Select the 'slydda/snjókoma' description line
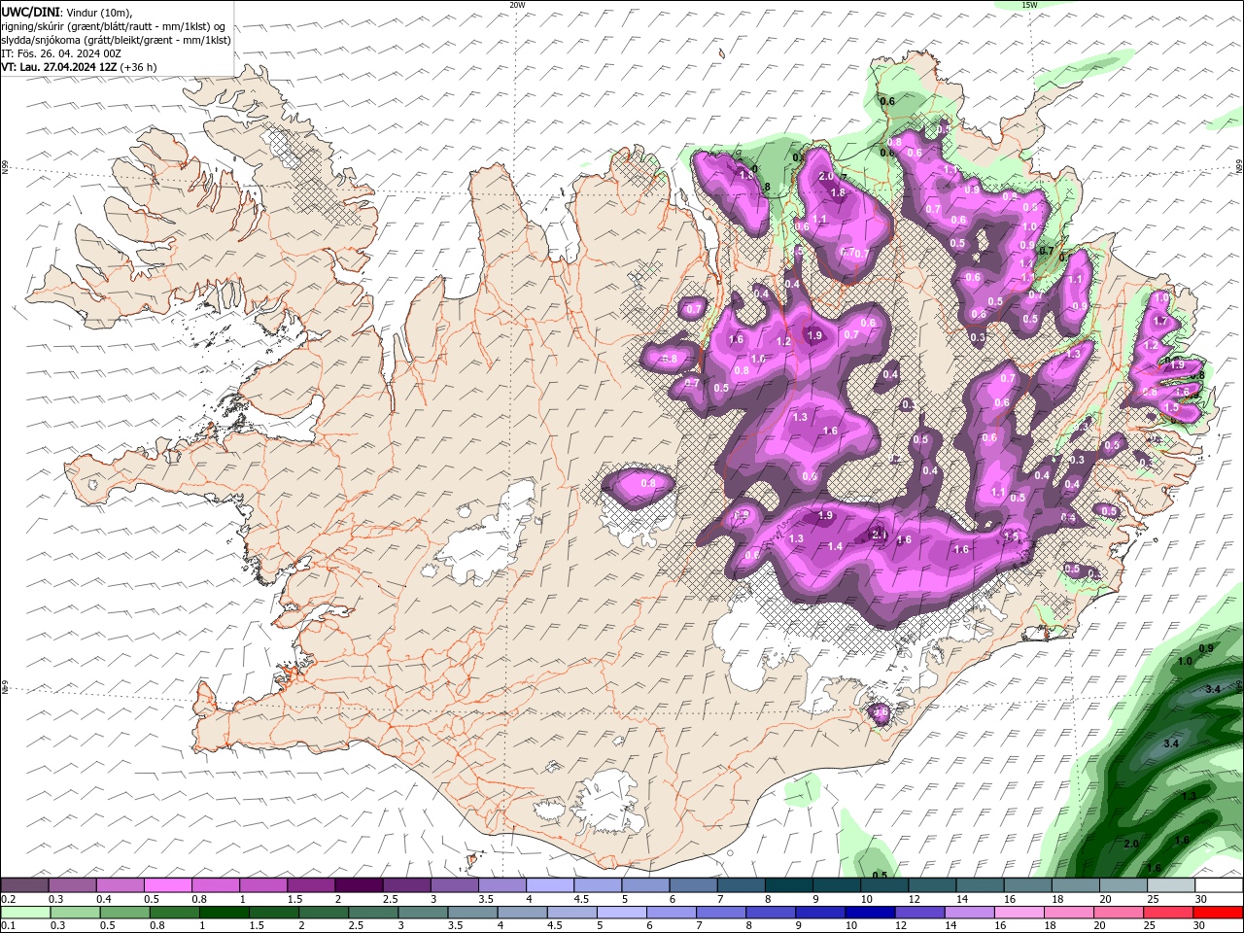This screenshot has width=1244, height=933. (x=116, y=40)
